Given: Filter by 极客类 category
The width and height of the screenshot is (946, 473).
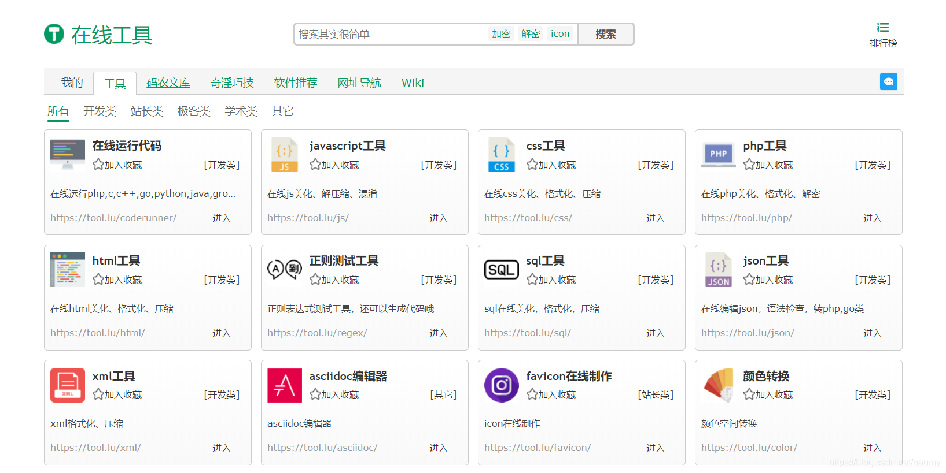Looking at the screenshot, I should point(194,111).
